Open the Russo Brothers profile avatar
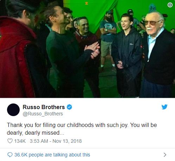The image size is (175, 161). (x=13, y=110)
